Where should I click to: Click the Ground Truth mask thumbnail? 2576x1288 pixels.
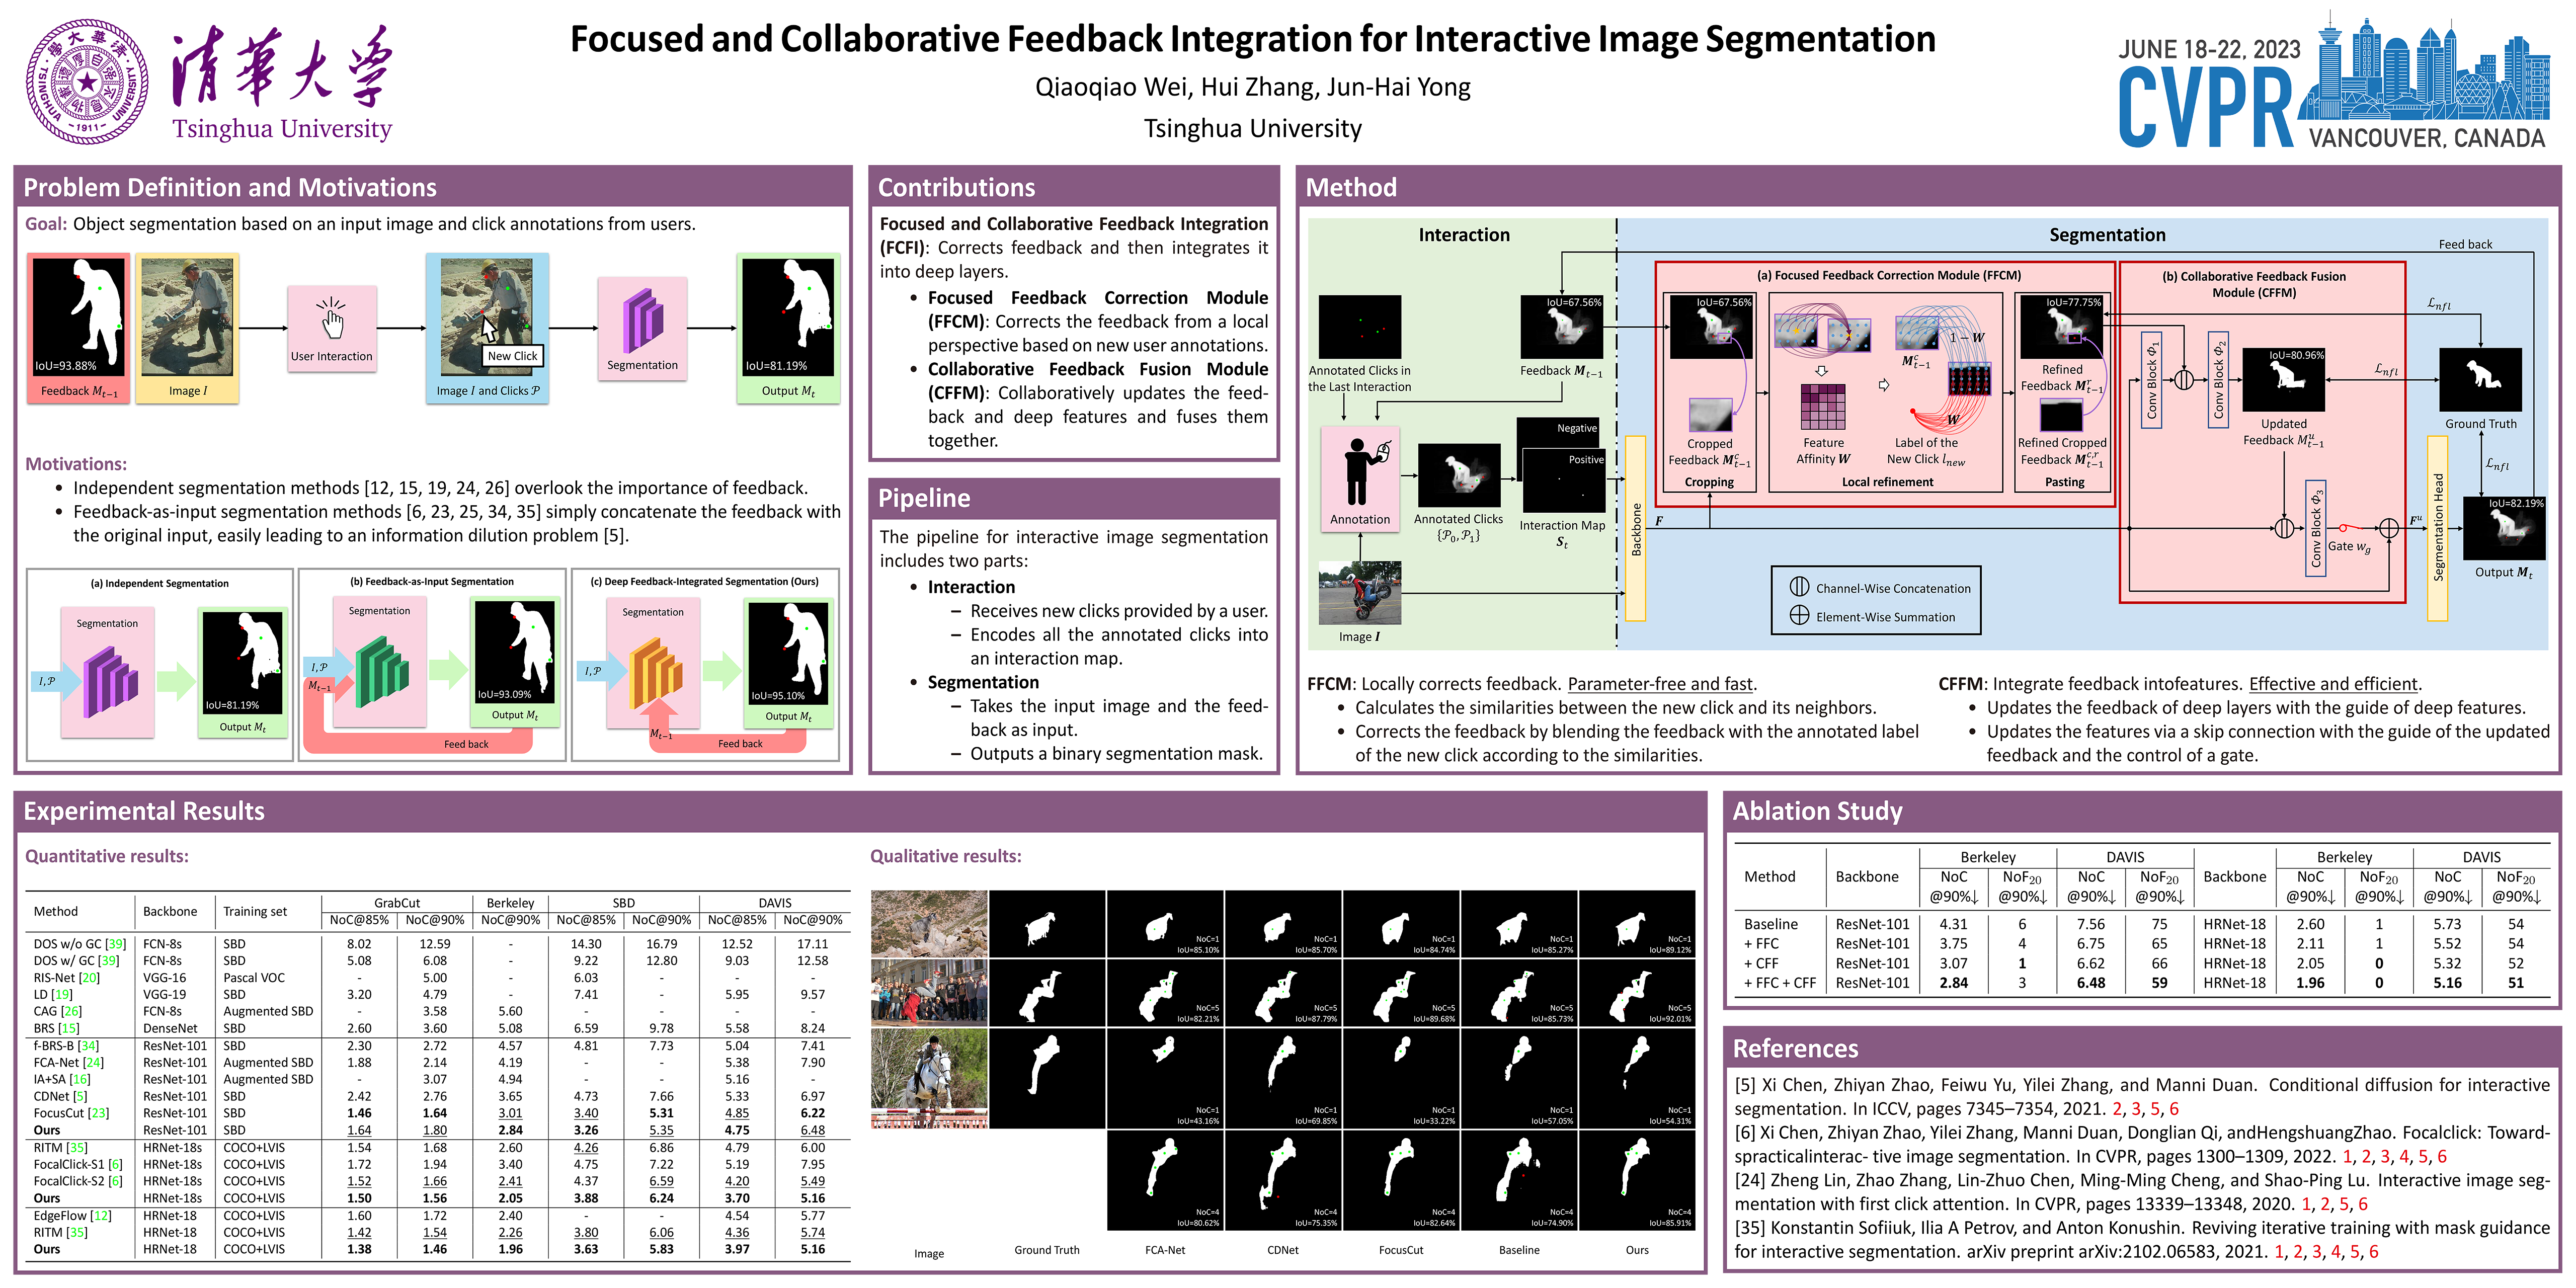click(2480, 379)
